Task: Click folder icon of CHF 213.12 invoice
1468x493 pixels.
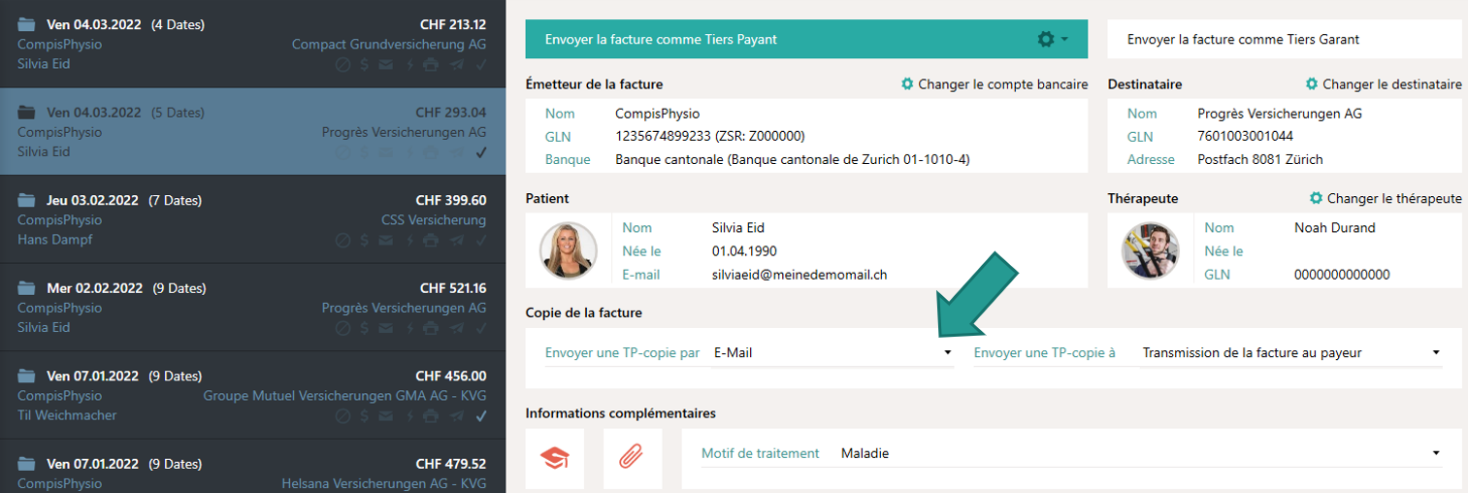Action: 27,24
